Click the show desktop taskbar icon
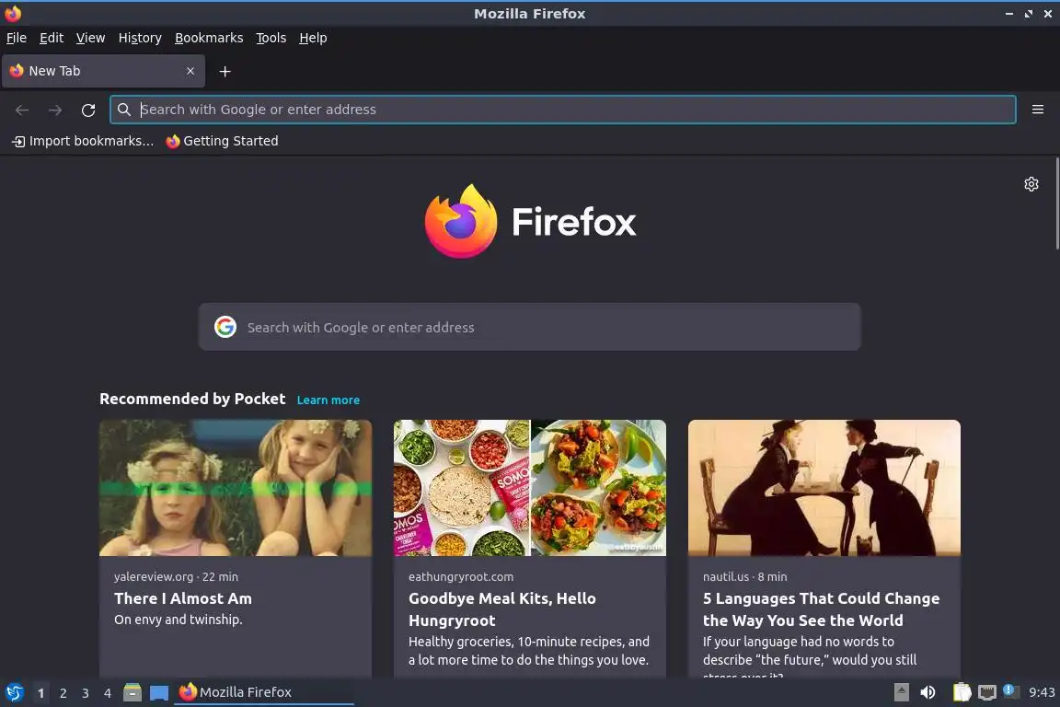The width and height of the screenshot is (1060, 707). pyautogui.click(x=159, y=692)
